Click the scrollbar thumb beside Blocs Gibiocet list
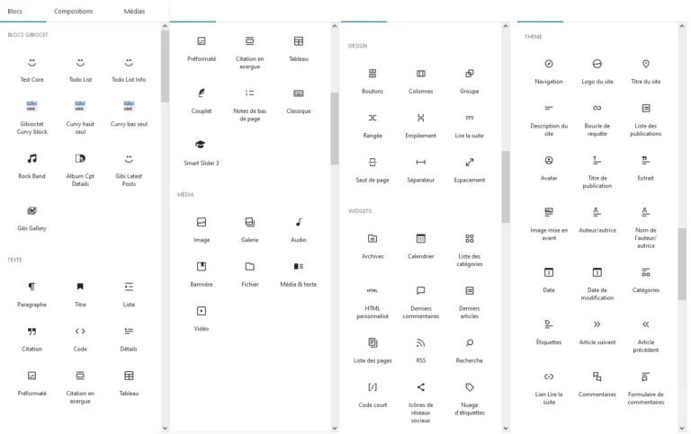The height and width of the screenshot is (434, 691). tap(165, 66)
